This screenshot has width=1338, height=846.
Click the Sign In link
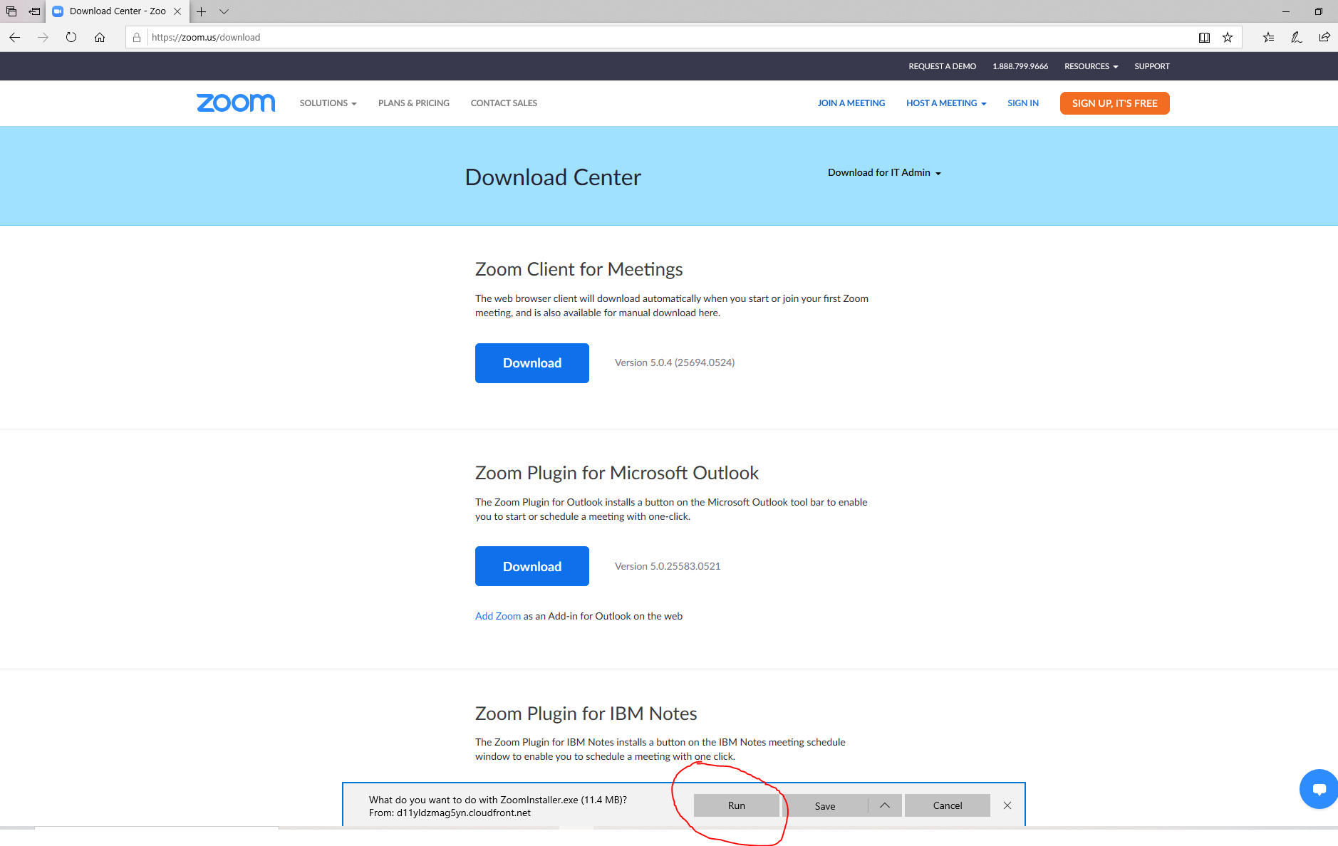[1023, 103]
